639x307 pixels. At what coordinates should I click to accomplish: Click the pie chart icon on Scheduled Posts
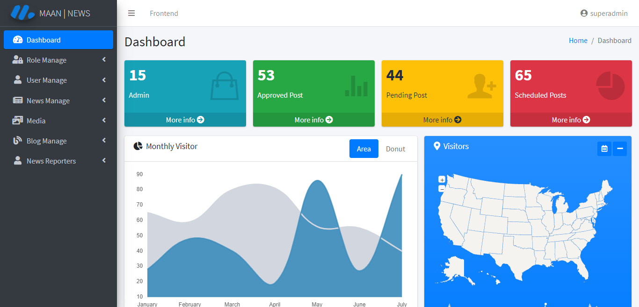610,86
